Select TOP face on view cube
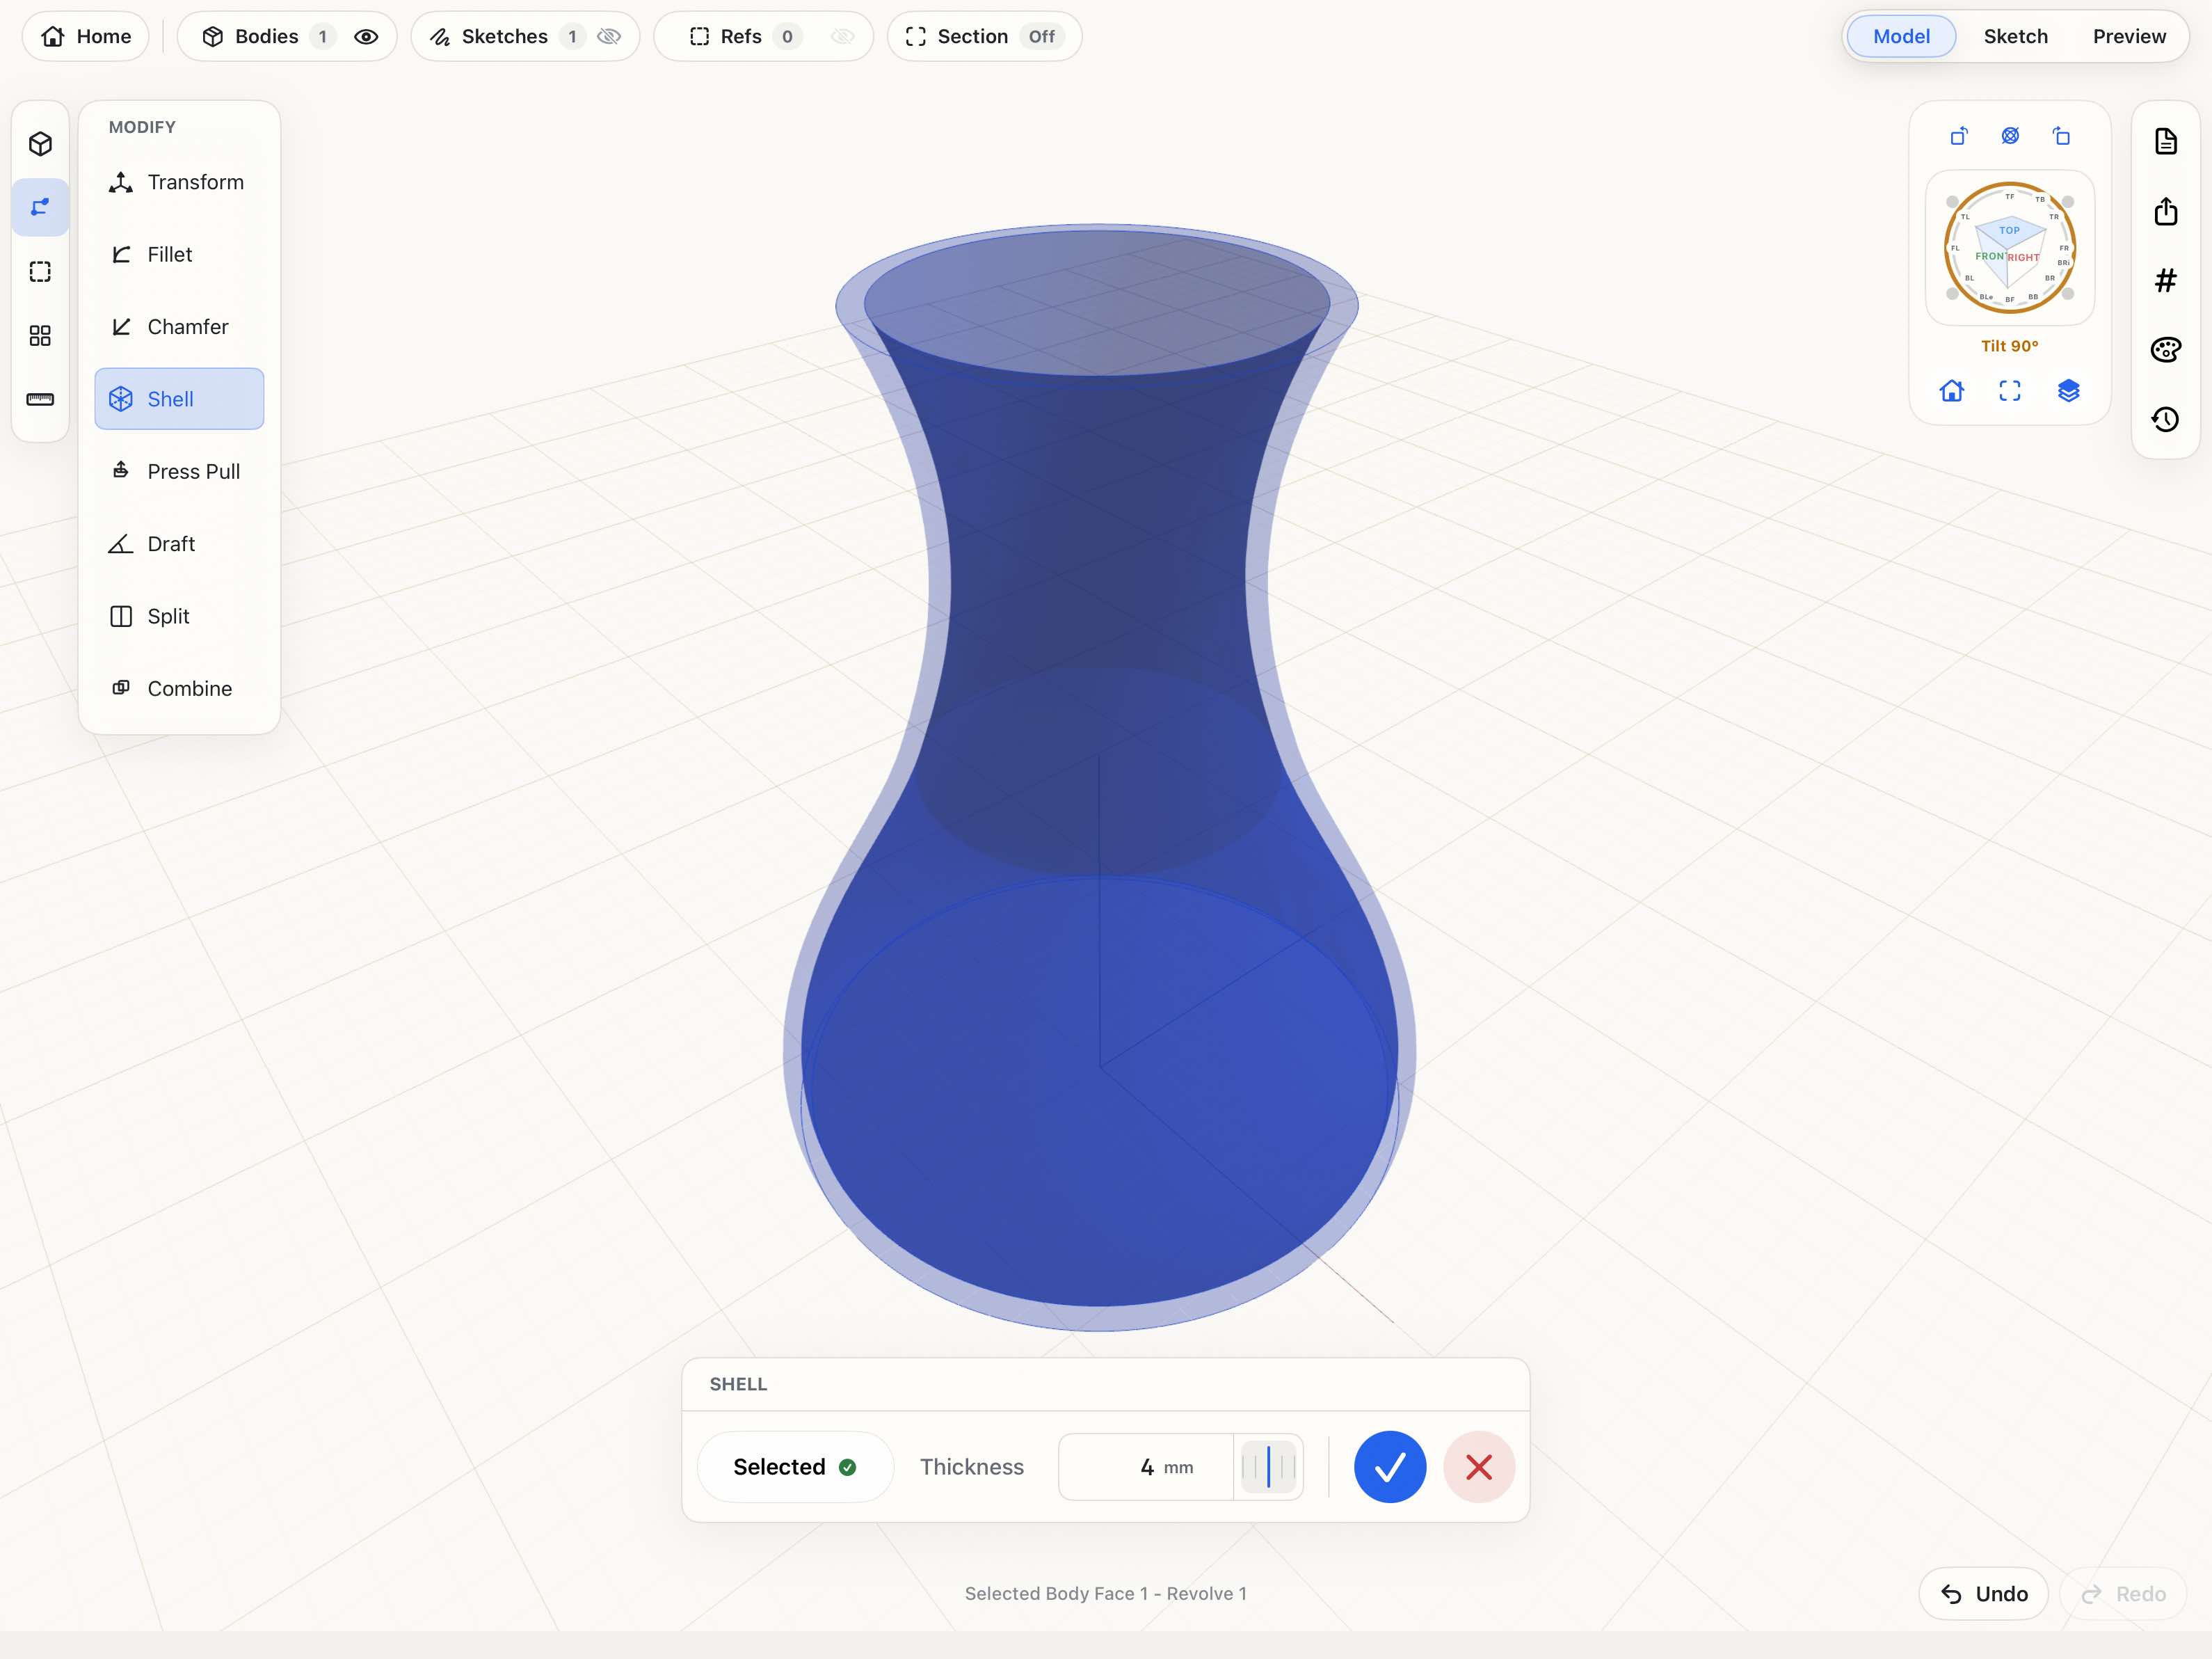This screenshot has height=1659, width=2212. [x=2009, y=230]
